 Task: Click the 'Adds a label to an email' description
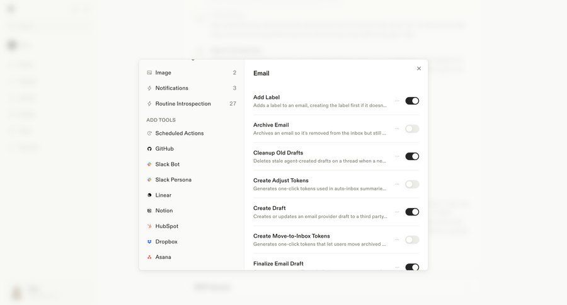[320, 106]
